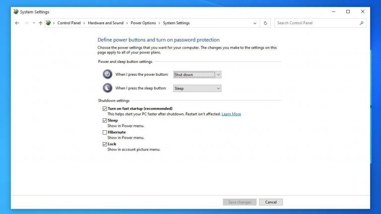Click 'Shutdown settings' section label
This screenshot has width=381, height=214.
(x=114, y=101)
